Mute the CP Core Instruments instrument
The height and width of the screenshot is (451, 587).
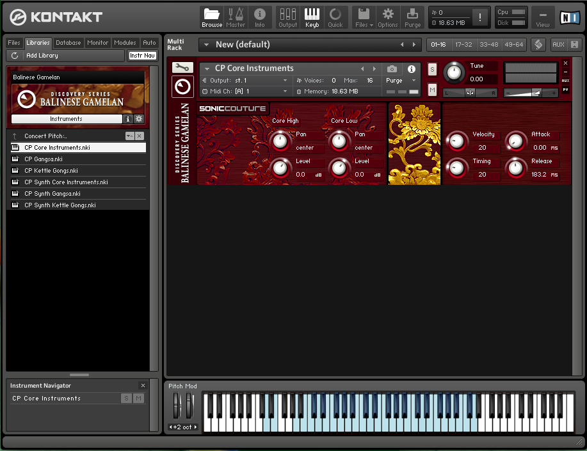pos(432,90)
